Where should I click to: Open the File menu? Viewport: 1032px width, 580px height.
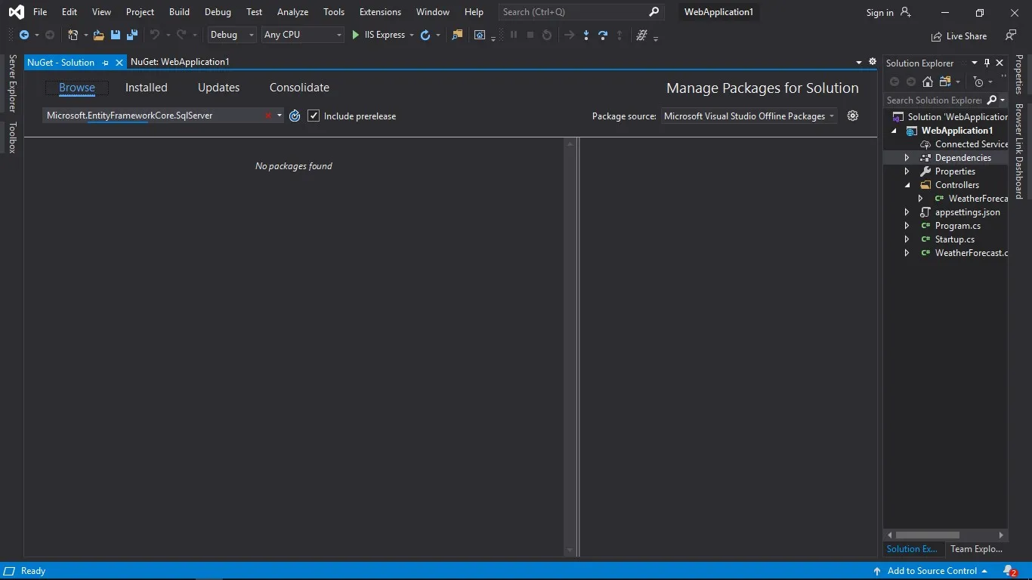40,12
